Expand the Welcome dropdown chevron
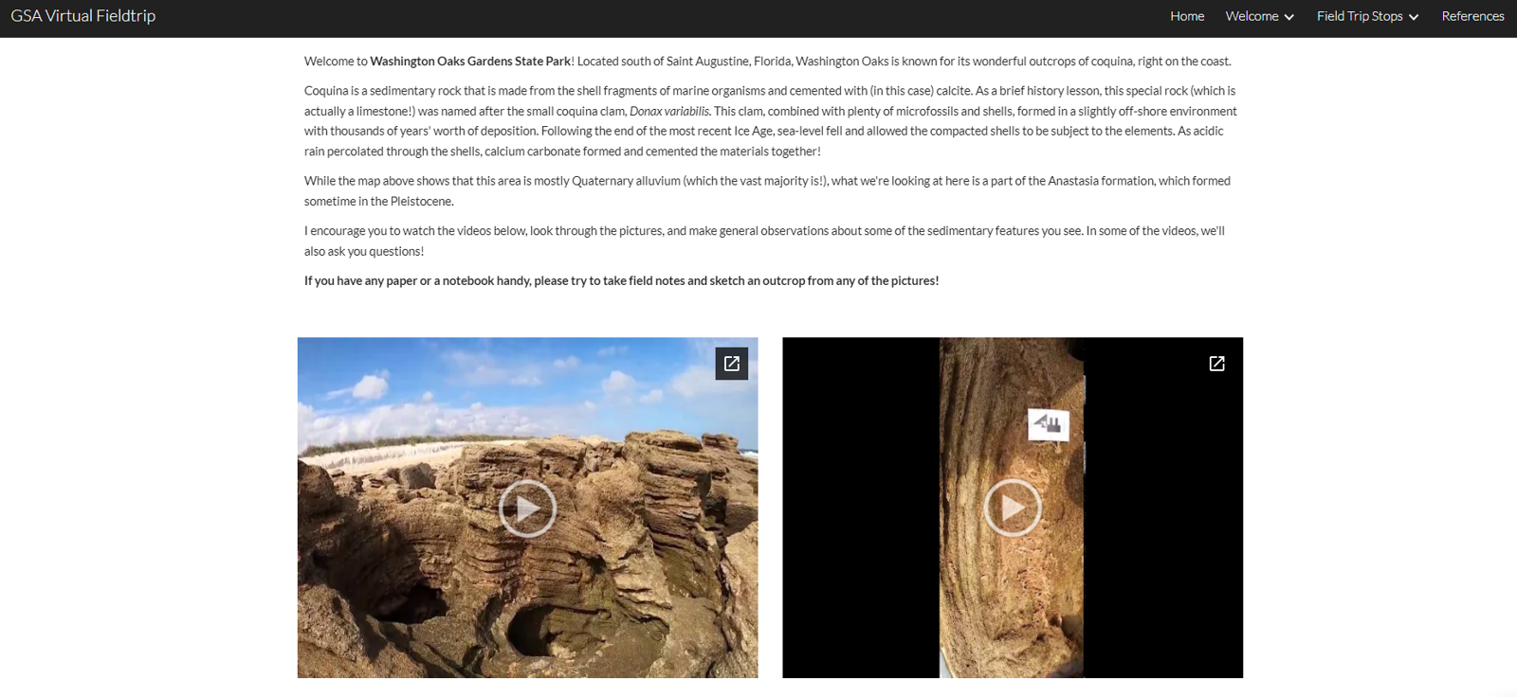This screenshot has width=1517, height=697. click(x=1289, y=17)
